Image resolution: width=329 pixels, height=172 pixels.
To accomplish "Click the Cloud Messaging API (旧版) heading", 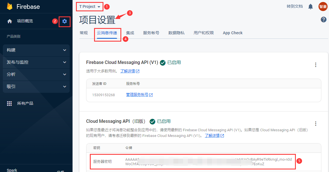I will click(x=116, y=122).
